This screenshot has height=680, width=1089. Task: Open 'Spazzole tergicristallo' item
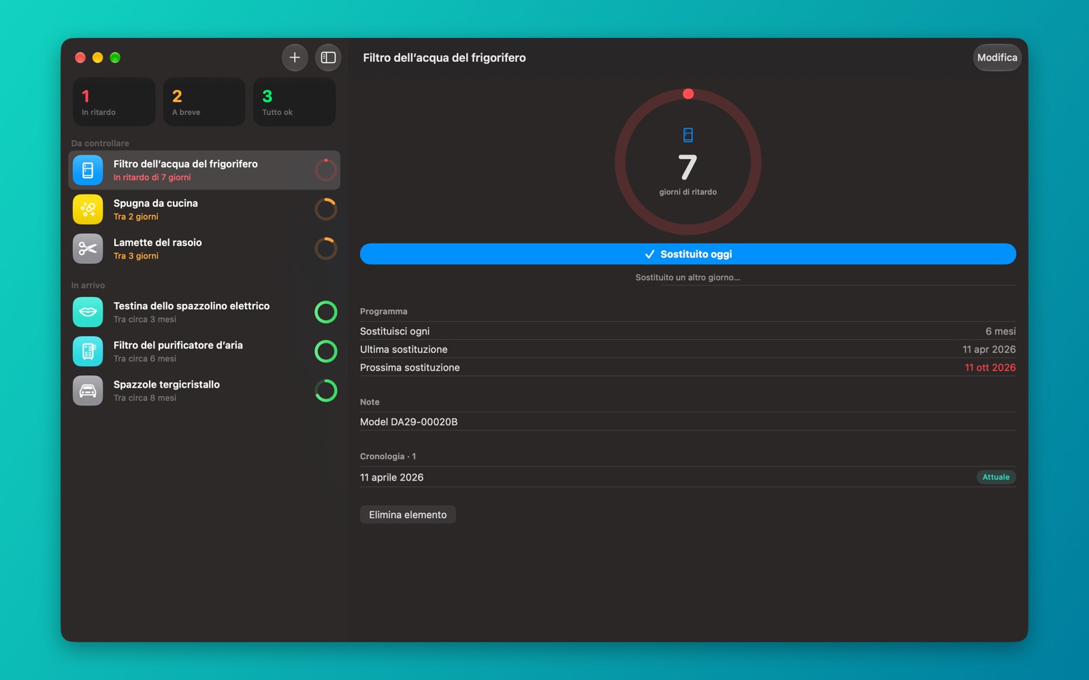(204, 391)
